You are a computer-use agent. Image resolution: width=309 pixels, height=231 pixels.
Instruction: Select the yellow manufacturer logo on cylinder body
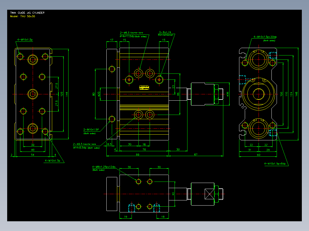(x=144, y=88)
